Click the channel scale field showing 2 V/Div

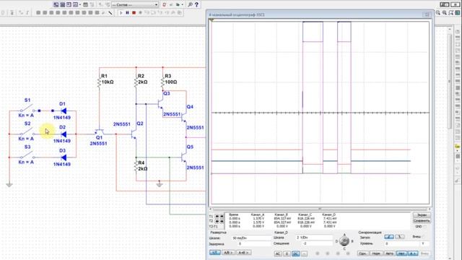point(314,238)
